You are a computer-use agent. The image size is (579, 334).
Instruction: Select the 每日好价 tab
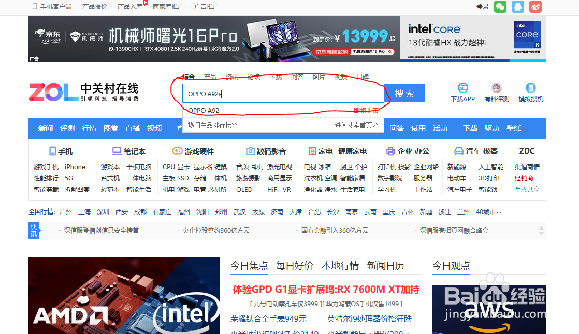[294, 266]
